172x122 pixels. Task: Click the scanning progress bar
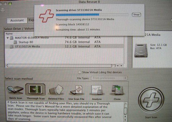coord(92,15)
